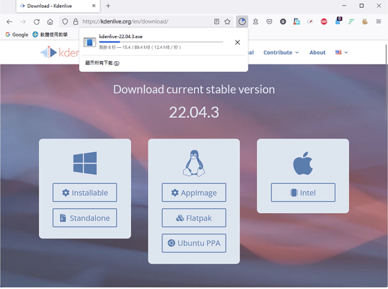Open the downloads progress toolbar button
Screen dimensions: 388x289
(242, 21)
